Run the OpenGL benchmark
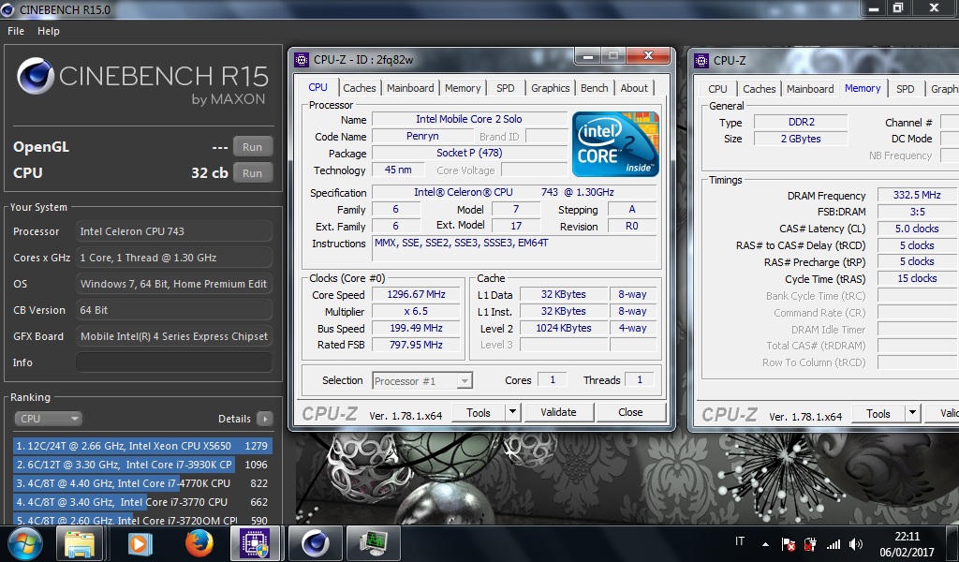Image resolution: width=959 pixels, height=562 pixels. [x=252, y=147]
